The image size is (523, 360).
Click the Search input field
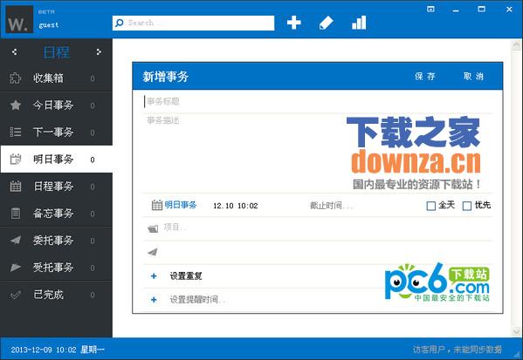[x=194, y=23]
